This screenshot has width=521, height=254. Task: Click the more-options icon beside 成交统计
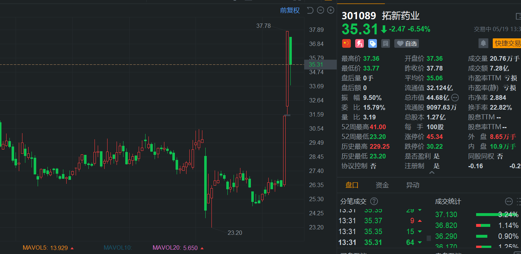coord(508,202)
